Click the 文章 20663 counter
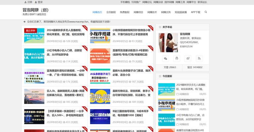This screenshot has height=132, width=254. click(x=170, y=67)
